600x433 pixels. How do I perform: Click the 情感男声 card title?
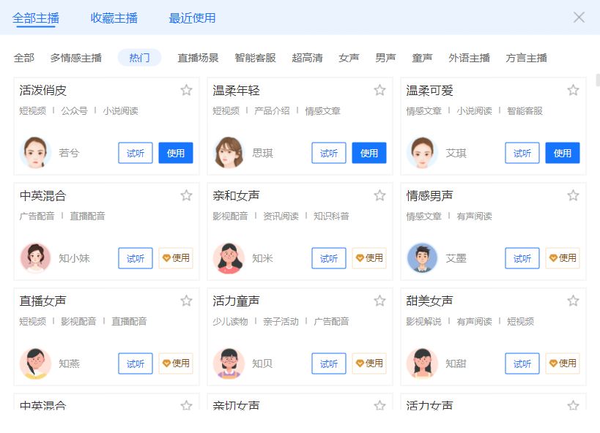430,196
